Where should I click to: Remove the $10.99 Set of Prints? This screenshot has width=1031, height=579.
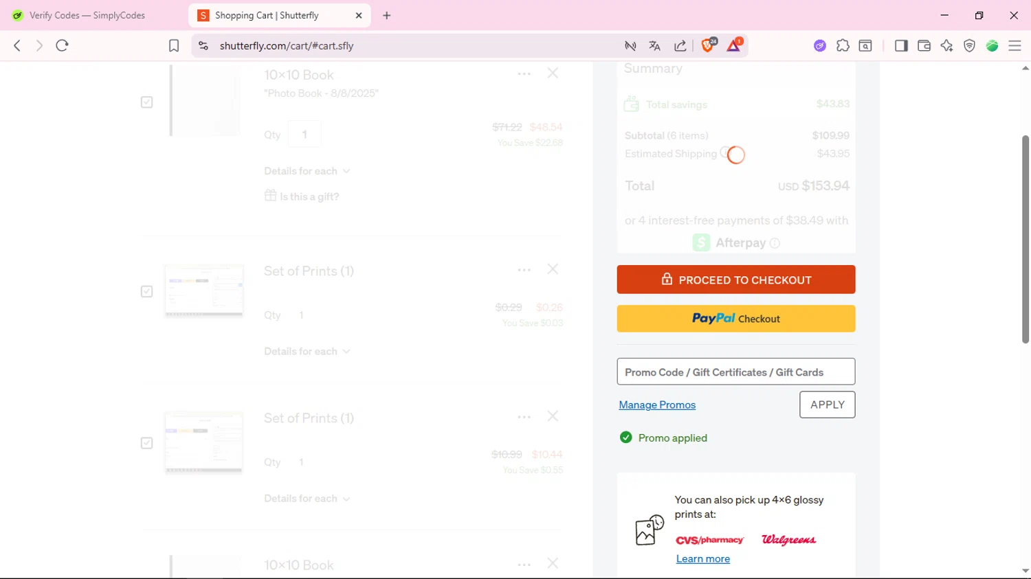tap(553, 416)
